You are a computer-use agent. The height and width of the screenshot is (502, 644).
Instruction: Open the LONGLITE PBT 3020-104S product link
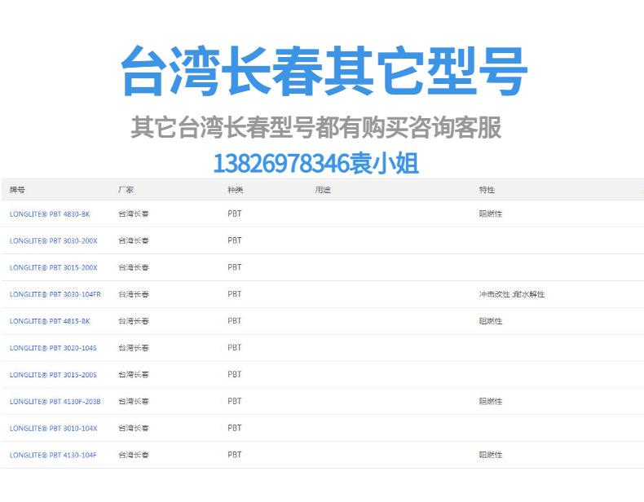point(53,348)
